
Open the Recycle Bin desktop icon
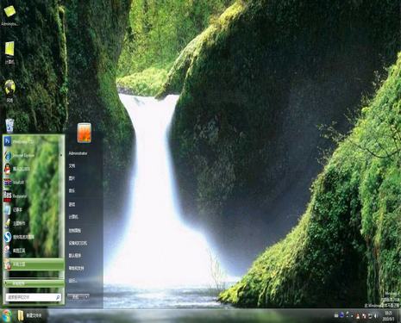coord(9,126)
